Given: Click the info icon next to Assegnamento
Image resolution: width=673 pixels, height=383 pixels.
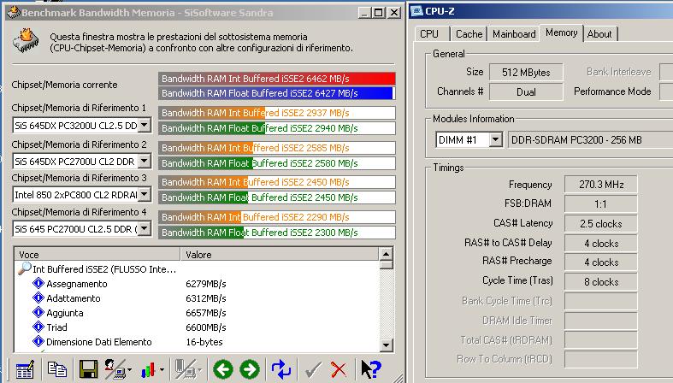Looking at the screenshot, I should click(38, 283).
